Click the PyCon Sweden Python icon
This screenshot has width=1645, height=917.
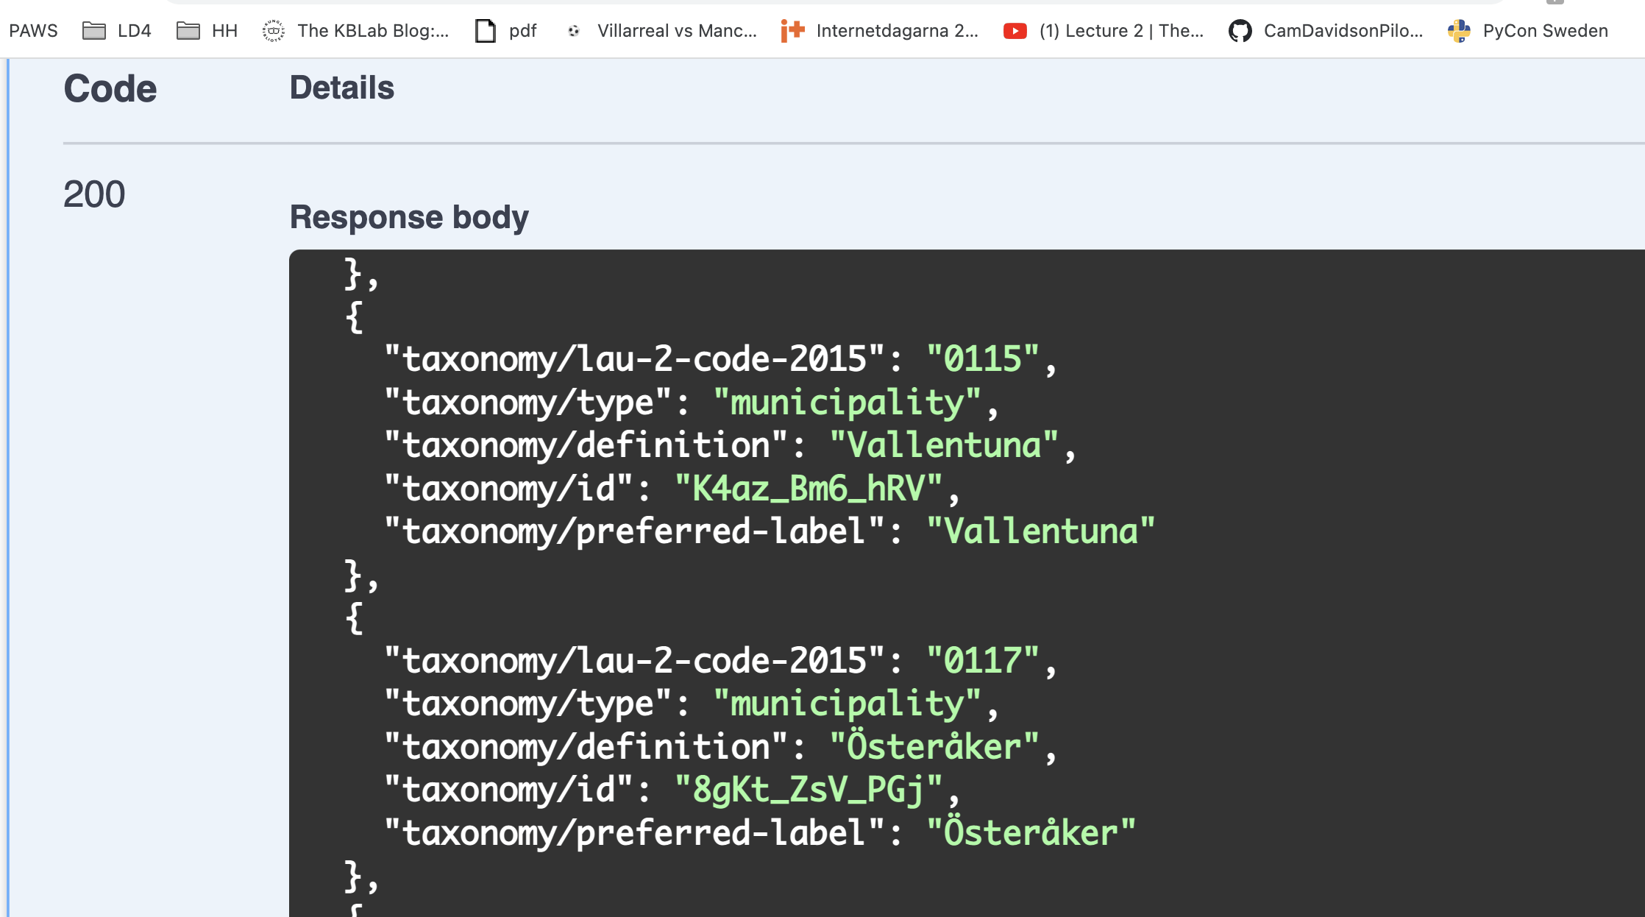pos(1459,31)
